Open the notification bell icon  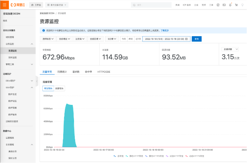point(230,5)
